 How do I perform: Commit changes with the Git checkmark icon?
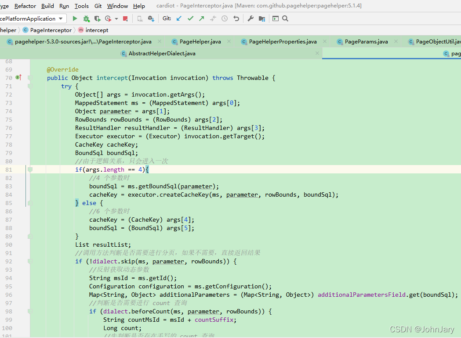(190, 18)
